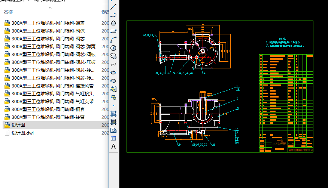This screenshot has height=188, width=328.
Task: Select the Multiline Text tool
Action: (x=113, y=147)
